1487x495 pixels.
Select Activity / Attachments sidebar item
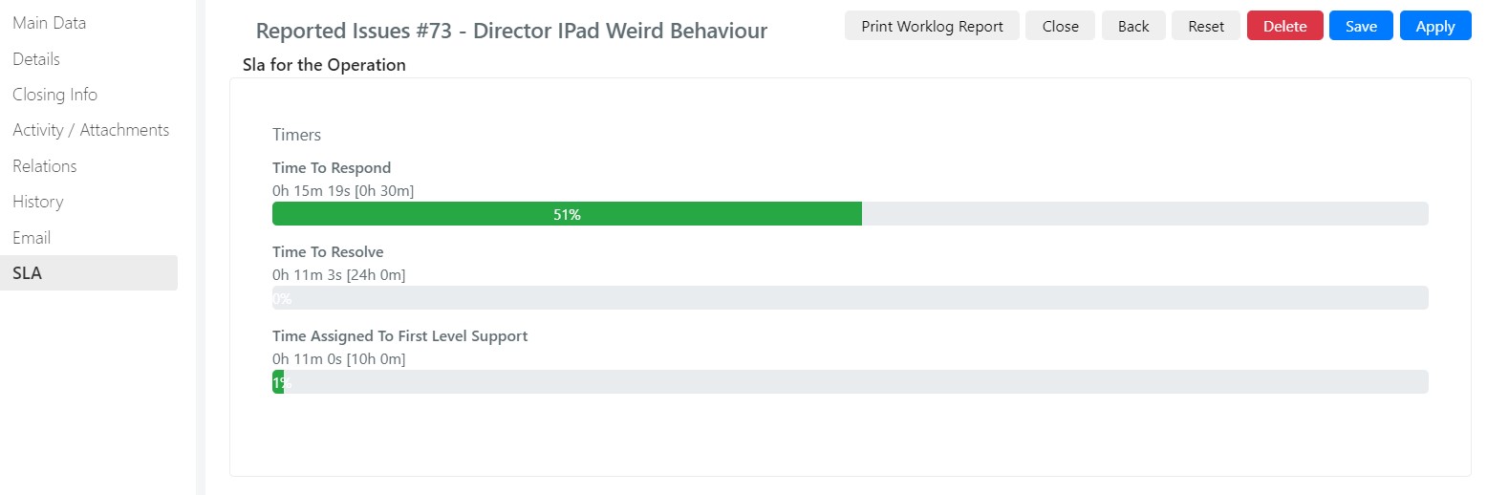[x=91, y=130]
